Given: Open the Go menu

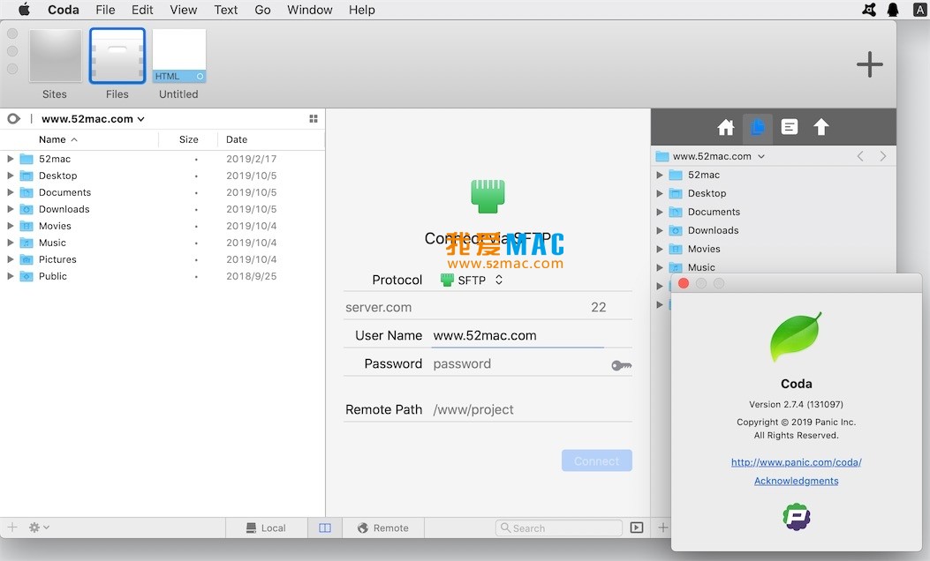Looking at the screenshot, I should [x=262, y=10].
